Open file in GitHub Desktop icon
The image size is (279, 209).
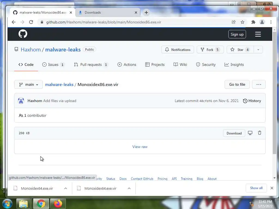click(250, 133)
